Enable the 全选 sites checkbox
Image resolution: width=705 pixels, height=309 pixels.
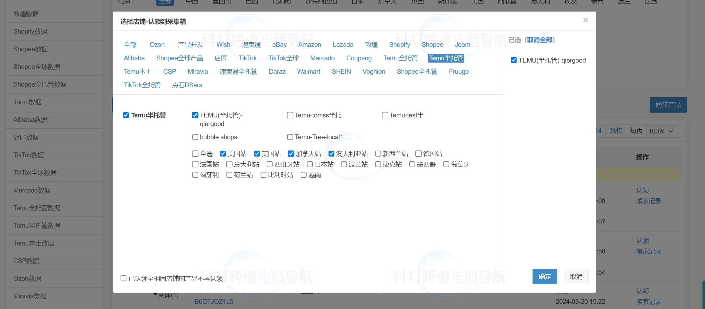(195, 154)
